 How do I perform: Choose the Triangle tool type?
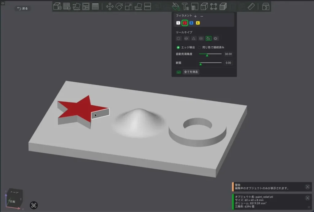point(193,38)
